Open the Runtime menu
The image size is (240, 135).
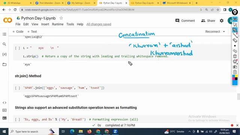pos(58,24)
